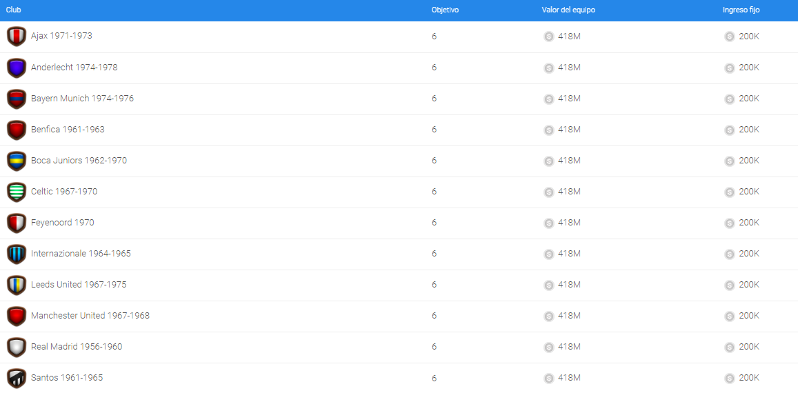
Task: Open the Bayern Munich 1974-1976 club link
Action: coord(83,98)
